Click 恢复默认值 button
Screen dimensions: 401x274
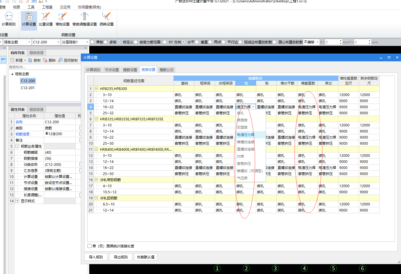tap(146, 257)
